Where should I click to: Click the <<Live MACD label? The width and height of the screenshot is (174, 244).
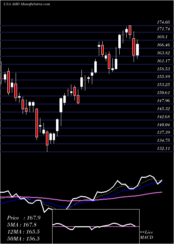[147, 235]
